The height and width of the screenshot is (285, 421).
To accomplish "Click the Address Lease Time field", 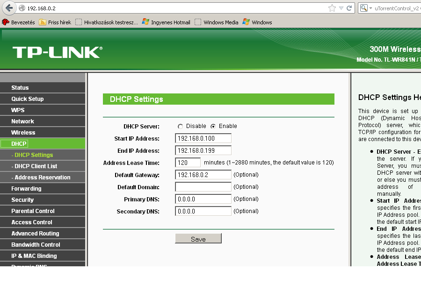I will [x=188, y=163].
